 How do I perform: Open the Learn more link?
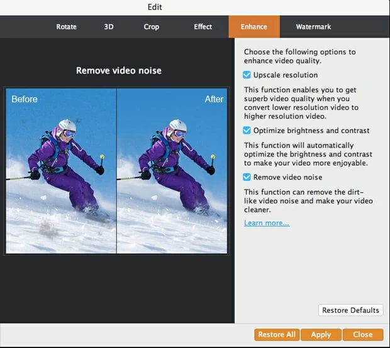pyautogui.click(x=267, y=223)
